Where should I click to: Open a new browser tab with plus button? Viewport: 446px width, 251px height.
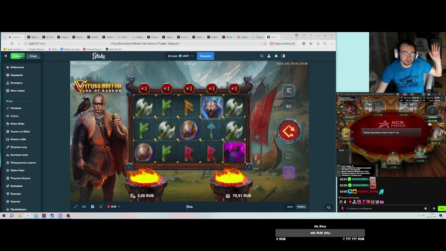[283, 37]
